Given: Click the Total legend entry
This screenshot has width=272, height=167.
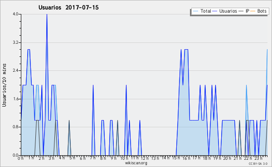Looking at the screenshot, I should click(202, 11).
